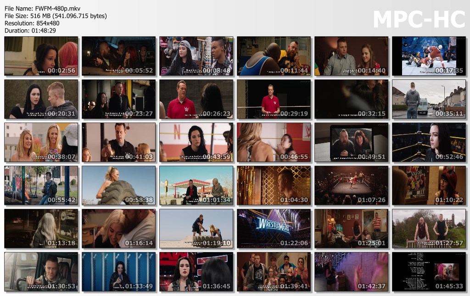The image size is (470, 296).
Task: Click the thumbnail stamped 00:11:44
Action: pyautogui.click(x=274, y=56)
